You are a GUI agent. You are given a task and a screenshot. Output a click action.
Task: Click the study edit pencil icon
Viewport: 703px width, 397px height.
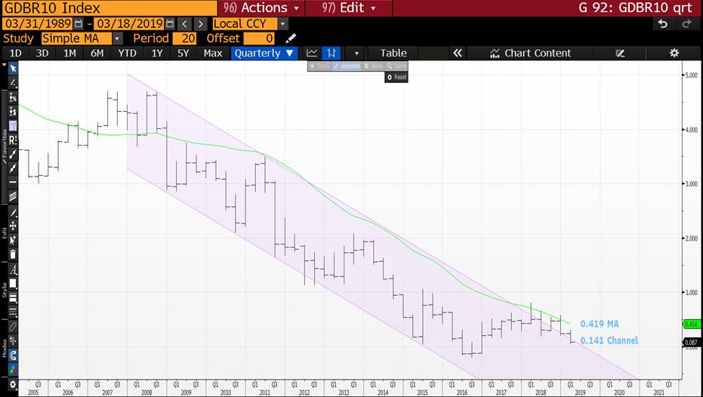pyautogui.click(x=291, y=38)
